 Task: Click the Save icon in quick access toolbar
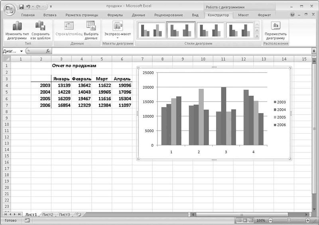[22, 6]
